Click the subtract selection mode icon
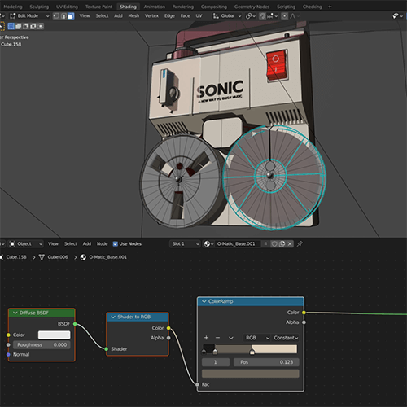Screen dimensions: 407x407 (26, 26)
